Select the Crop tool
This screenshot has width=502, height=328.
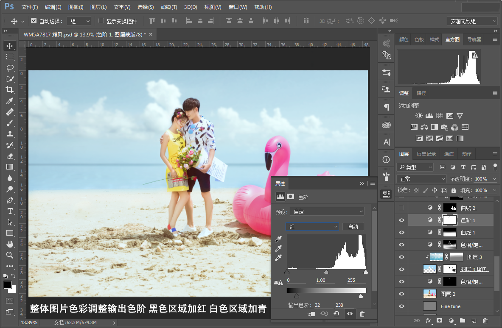point(10,90)
